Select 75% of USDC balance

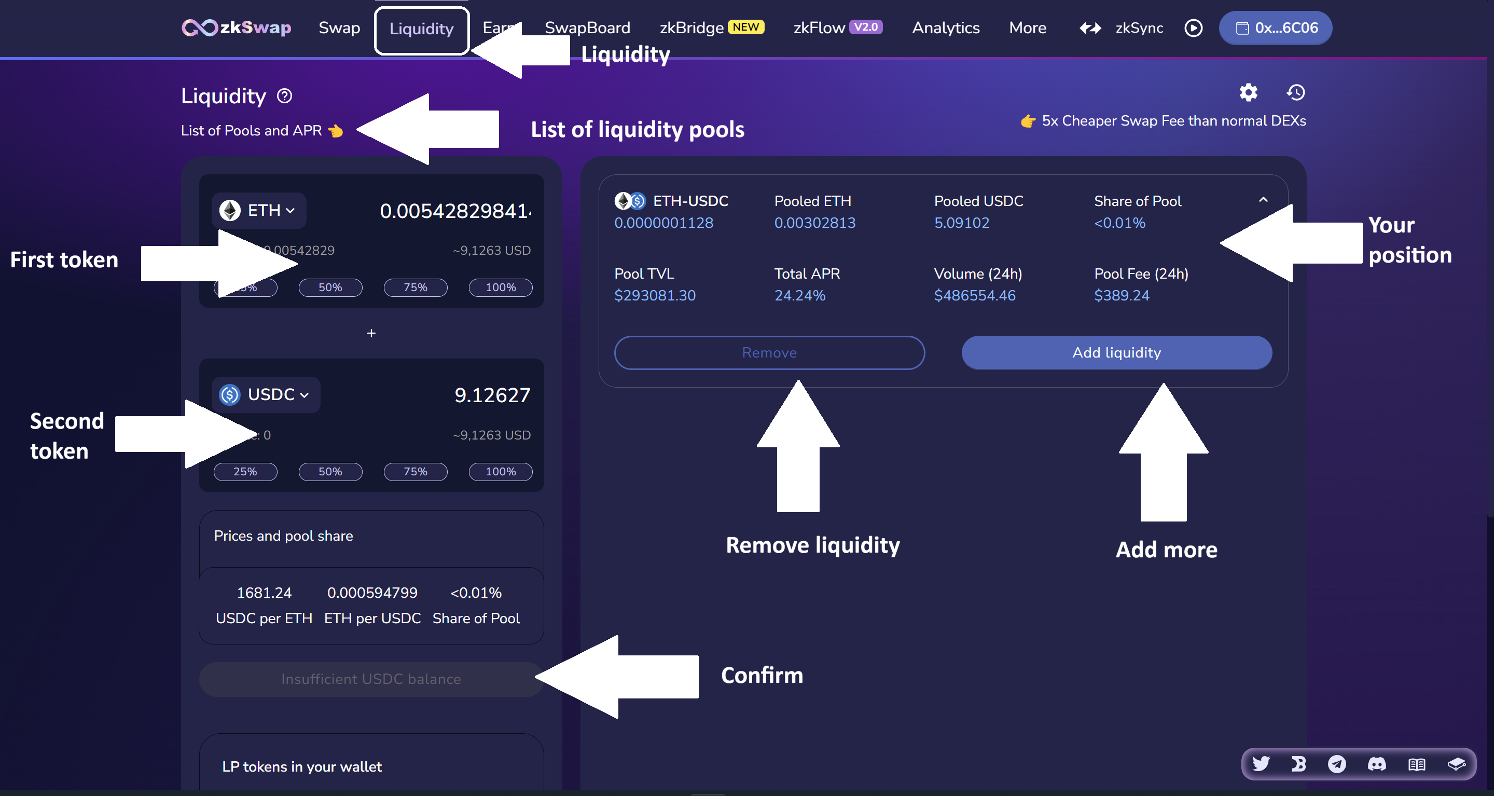pos(415,472)
